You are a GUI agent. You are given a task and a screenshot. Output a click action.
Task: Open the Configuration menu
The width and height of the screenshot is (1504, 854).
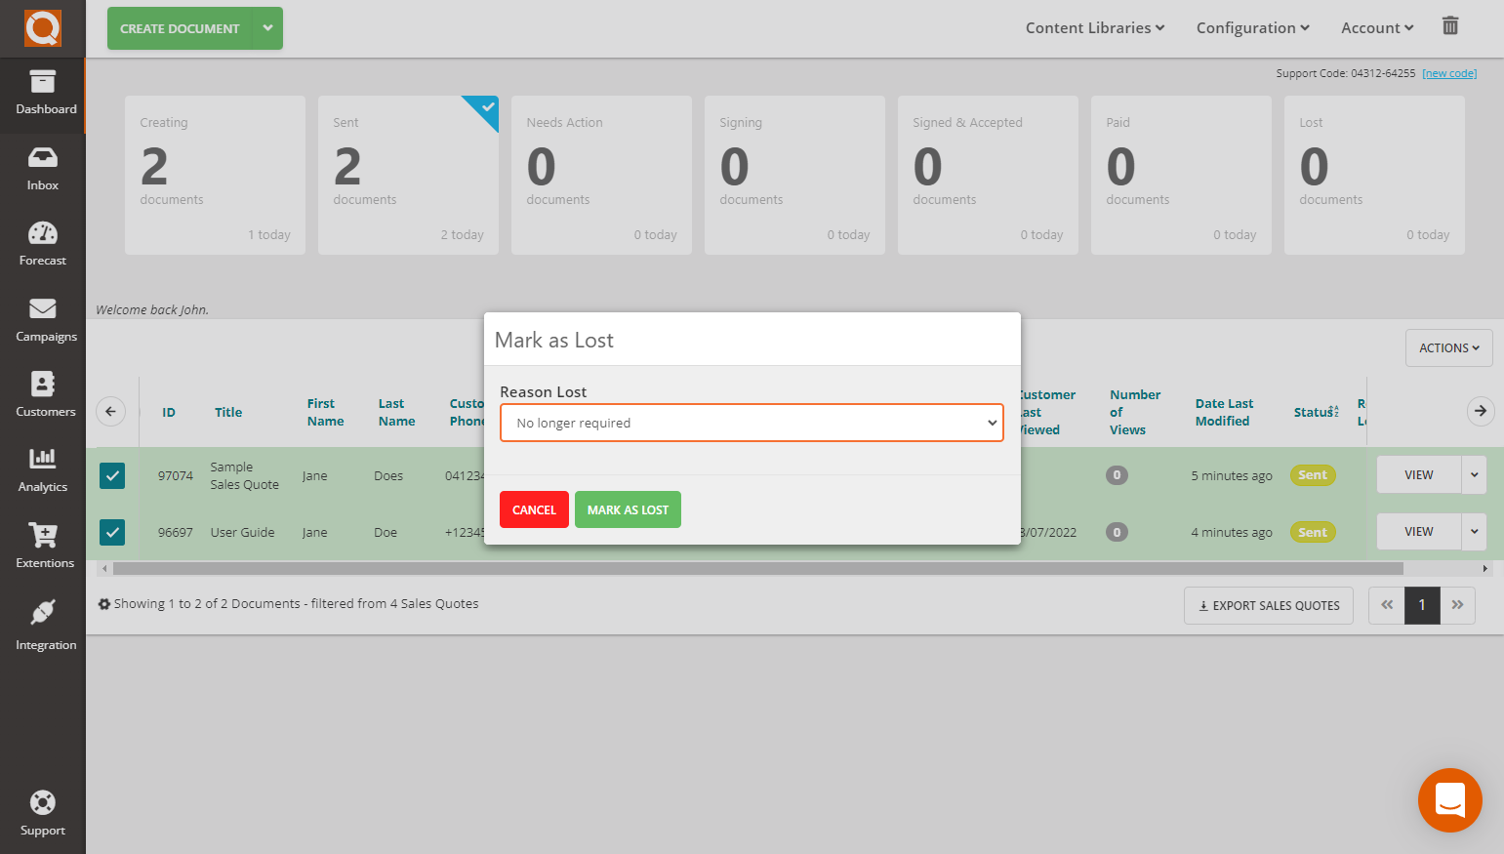tap(1252, 28)
